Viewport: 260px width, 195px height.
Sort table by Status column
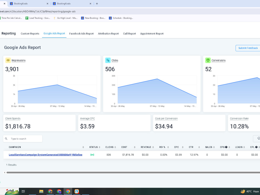[100, 147]
